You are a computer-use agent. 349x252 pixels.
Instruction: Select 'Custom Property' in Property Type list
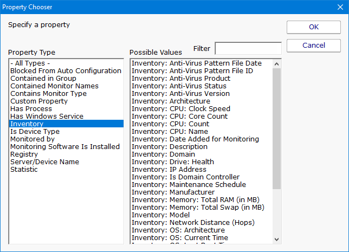(39, 101)
